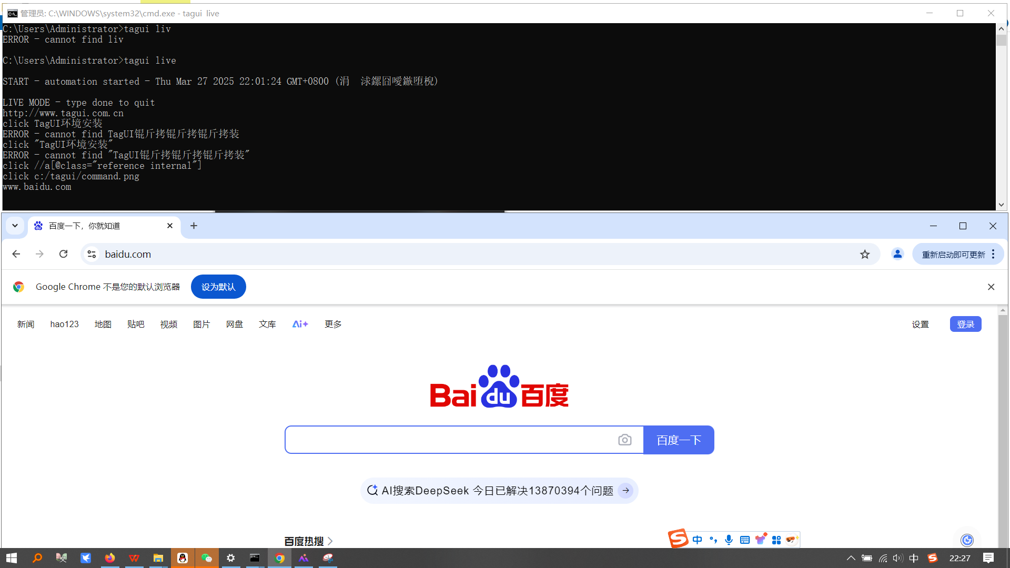Image resolution: width=1010 pixels, height=568 pixels.
Task: Toggle Sogou Chinese/English mode 中
Action: tap(698, 540)
